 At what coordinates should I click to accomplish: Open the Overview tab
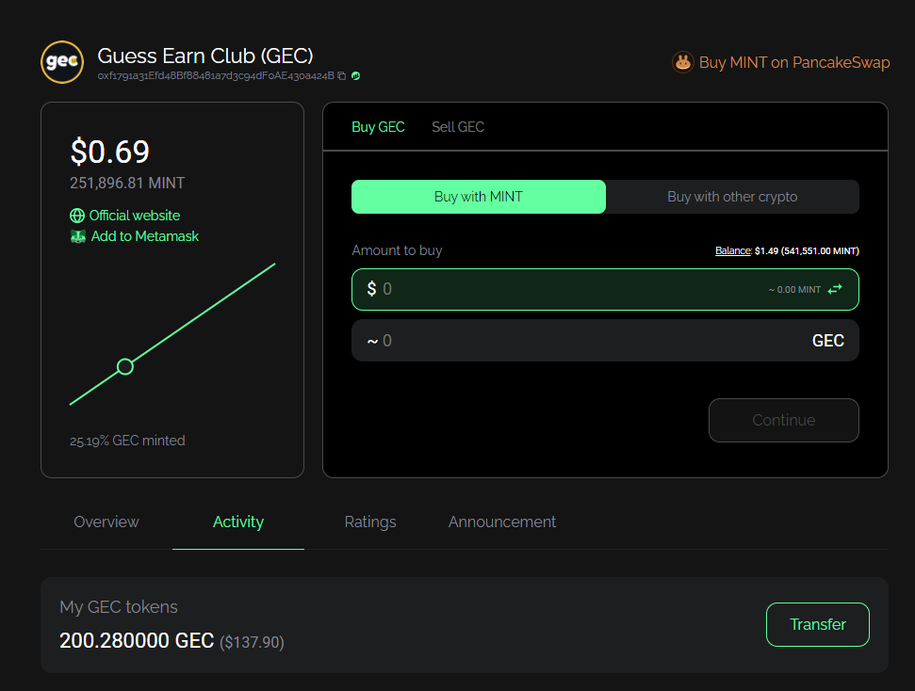click(x=106, y=522)
